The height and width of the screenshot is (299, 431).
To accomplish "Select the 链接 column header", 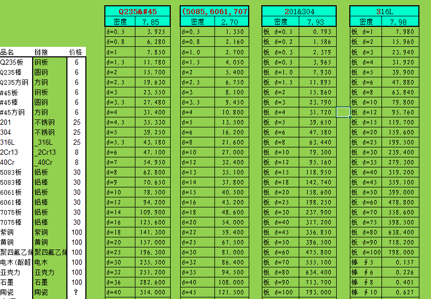I will pyautogui.click(x=41, y=52).
